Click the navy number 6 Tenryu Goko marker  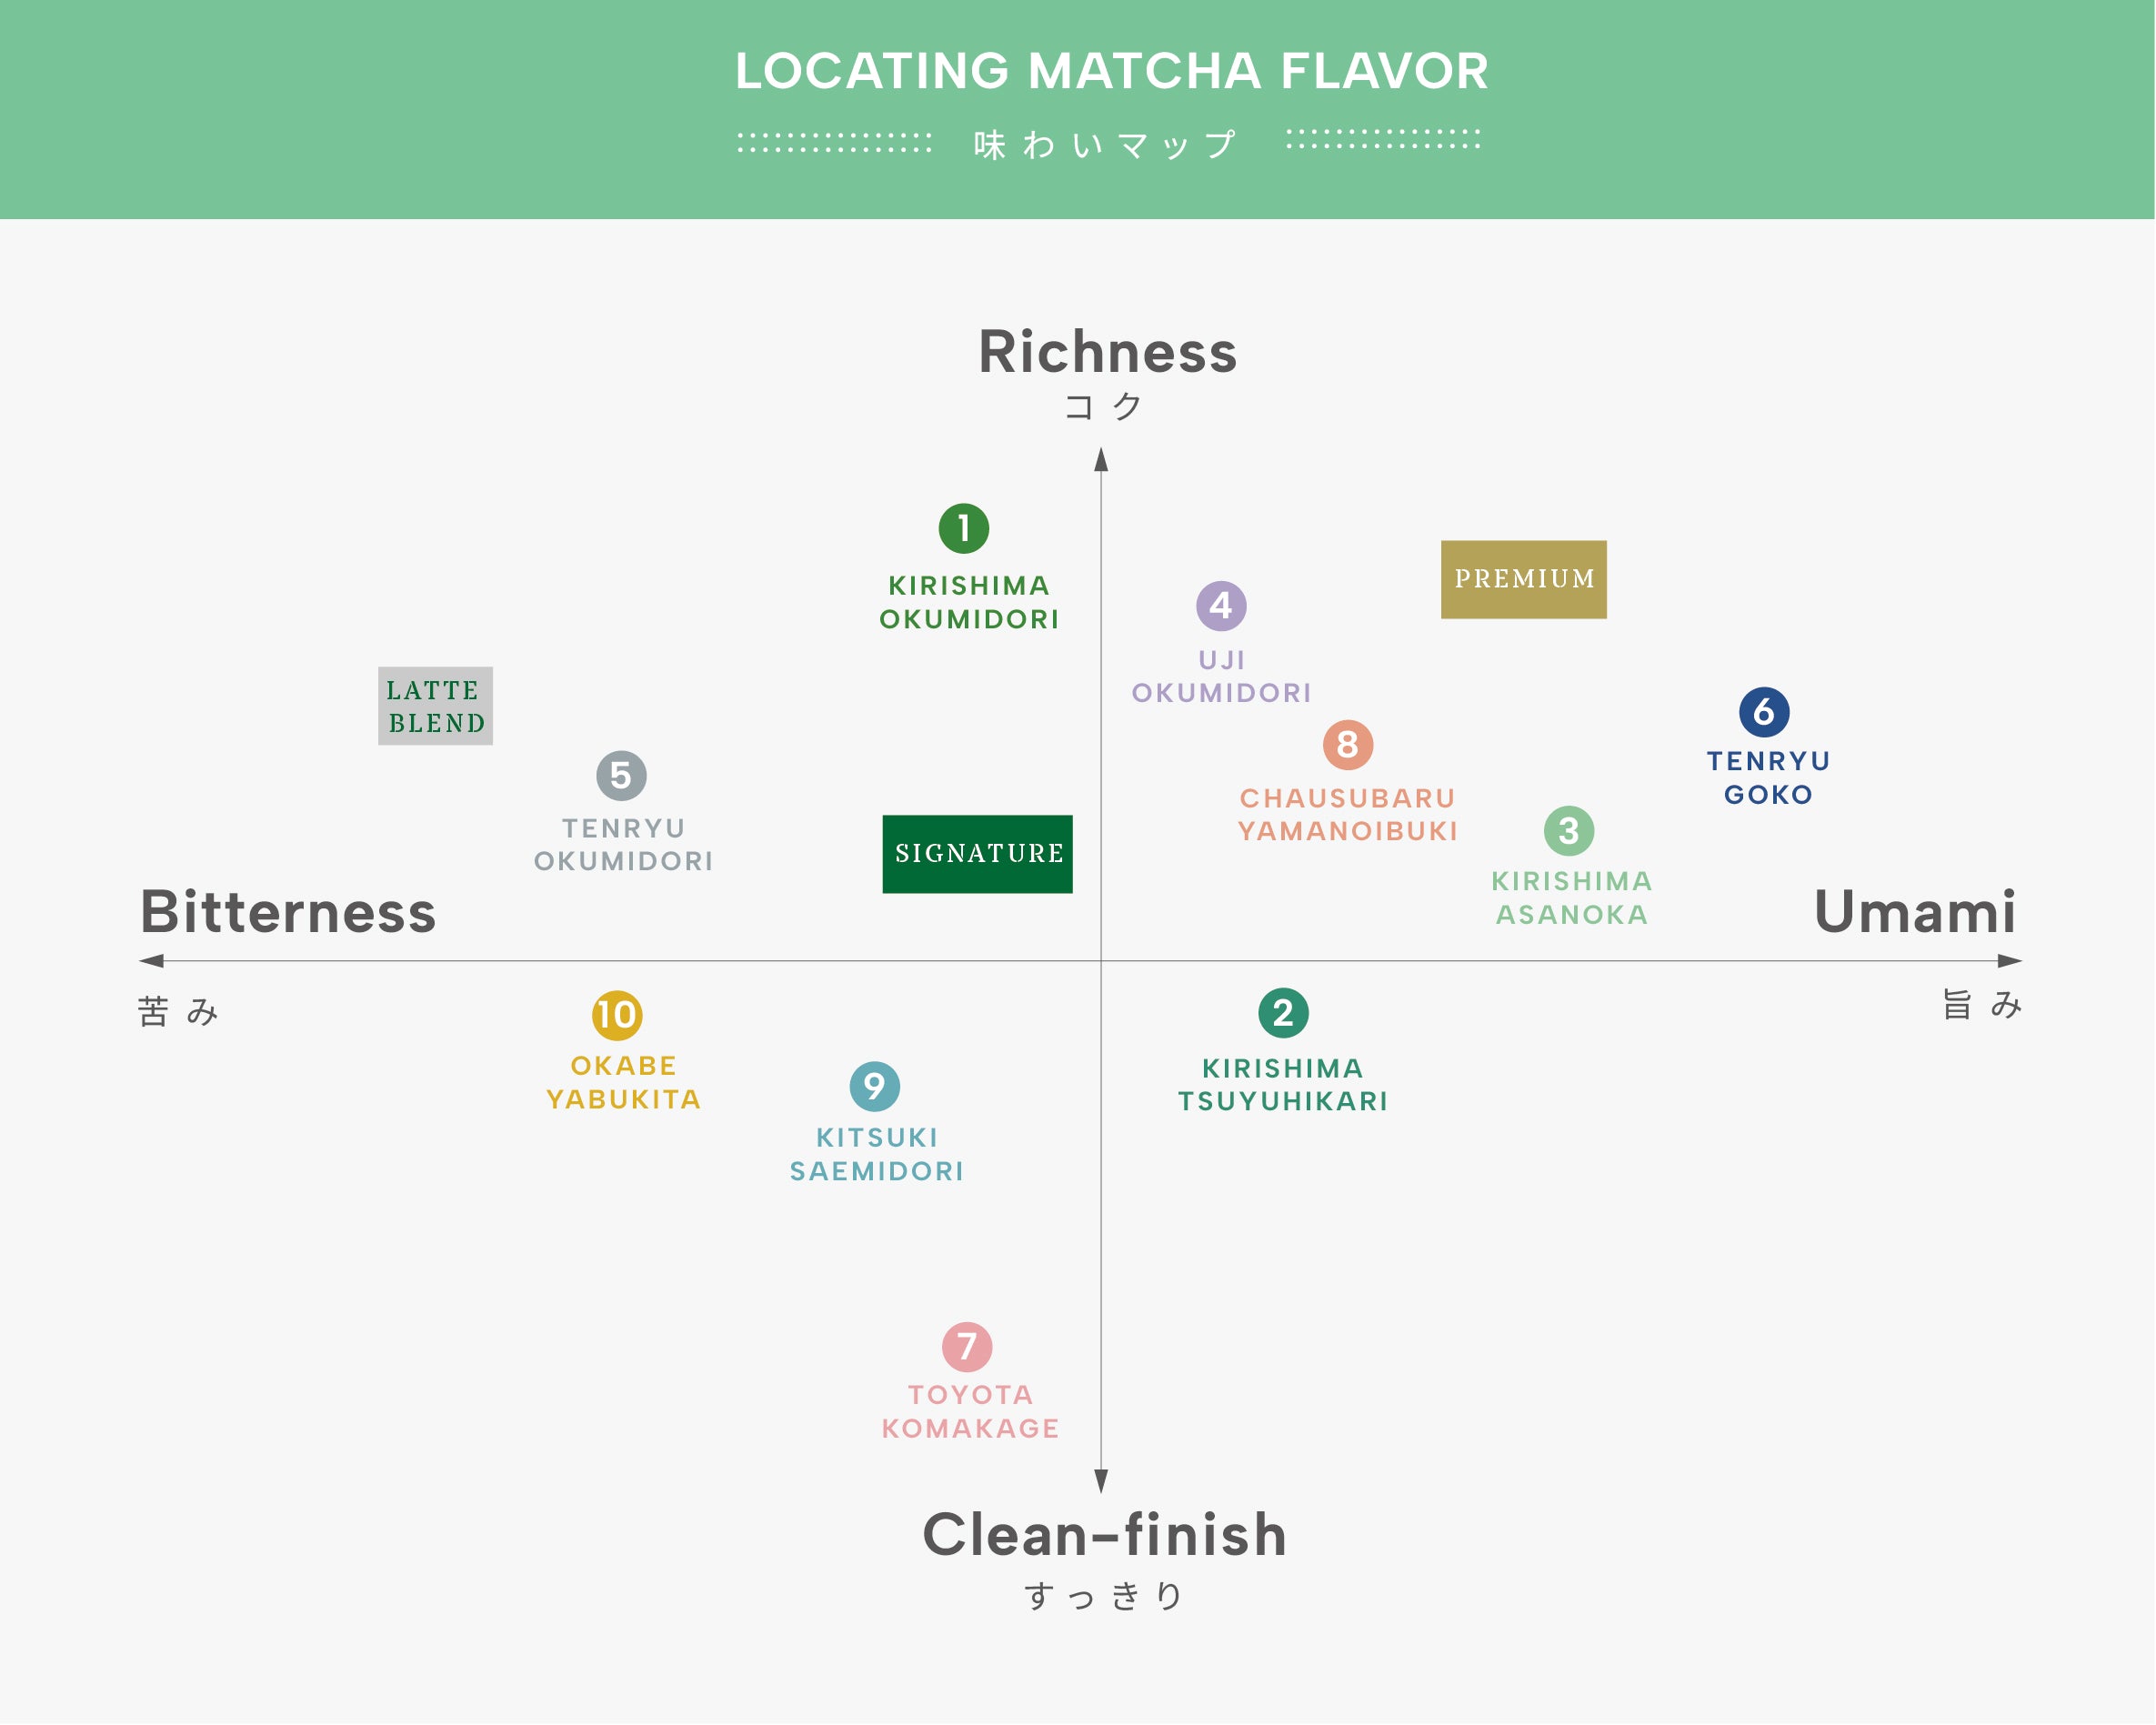(x=1764, y=712)
